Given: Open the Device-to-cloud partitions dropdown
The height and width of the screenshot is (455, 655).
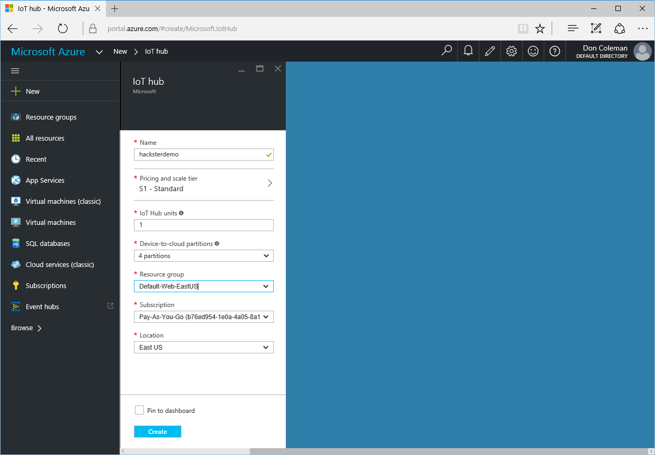Looking at the screenshot, I should [x=204, y=256].
